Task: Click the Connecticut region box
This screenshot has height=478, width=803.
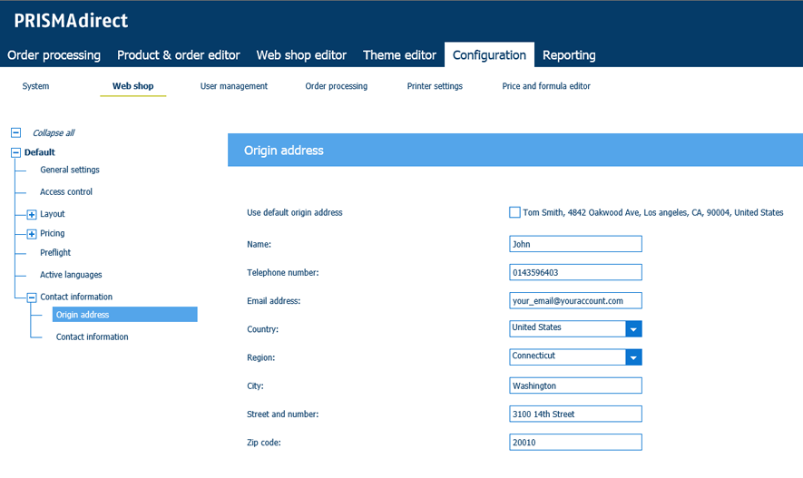Action: coord(567,356)
